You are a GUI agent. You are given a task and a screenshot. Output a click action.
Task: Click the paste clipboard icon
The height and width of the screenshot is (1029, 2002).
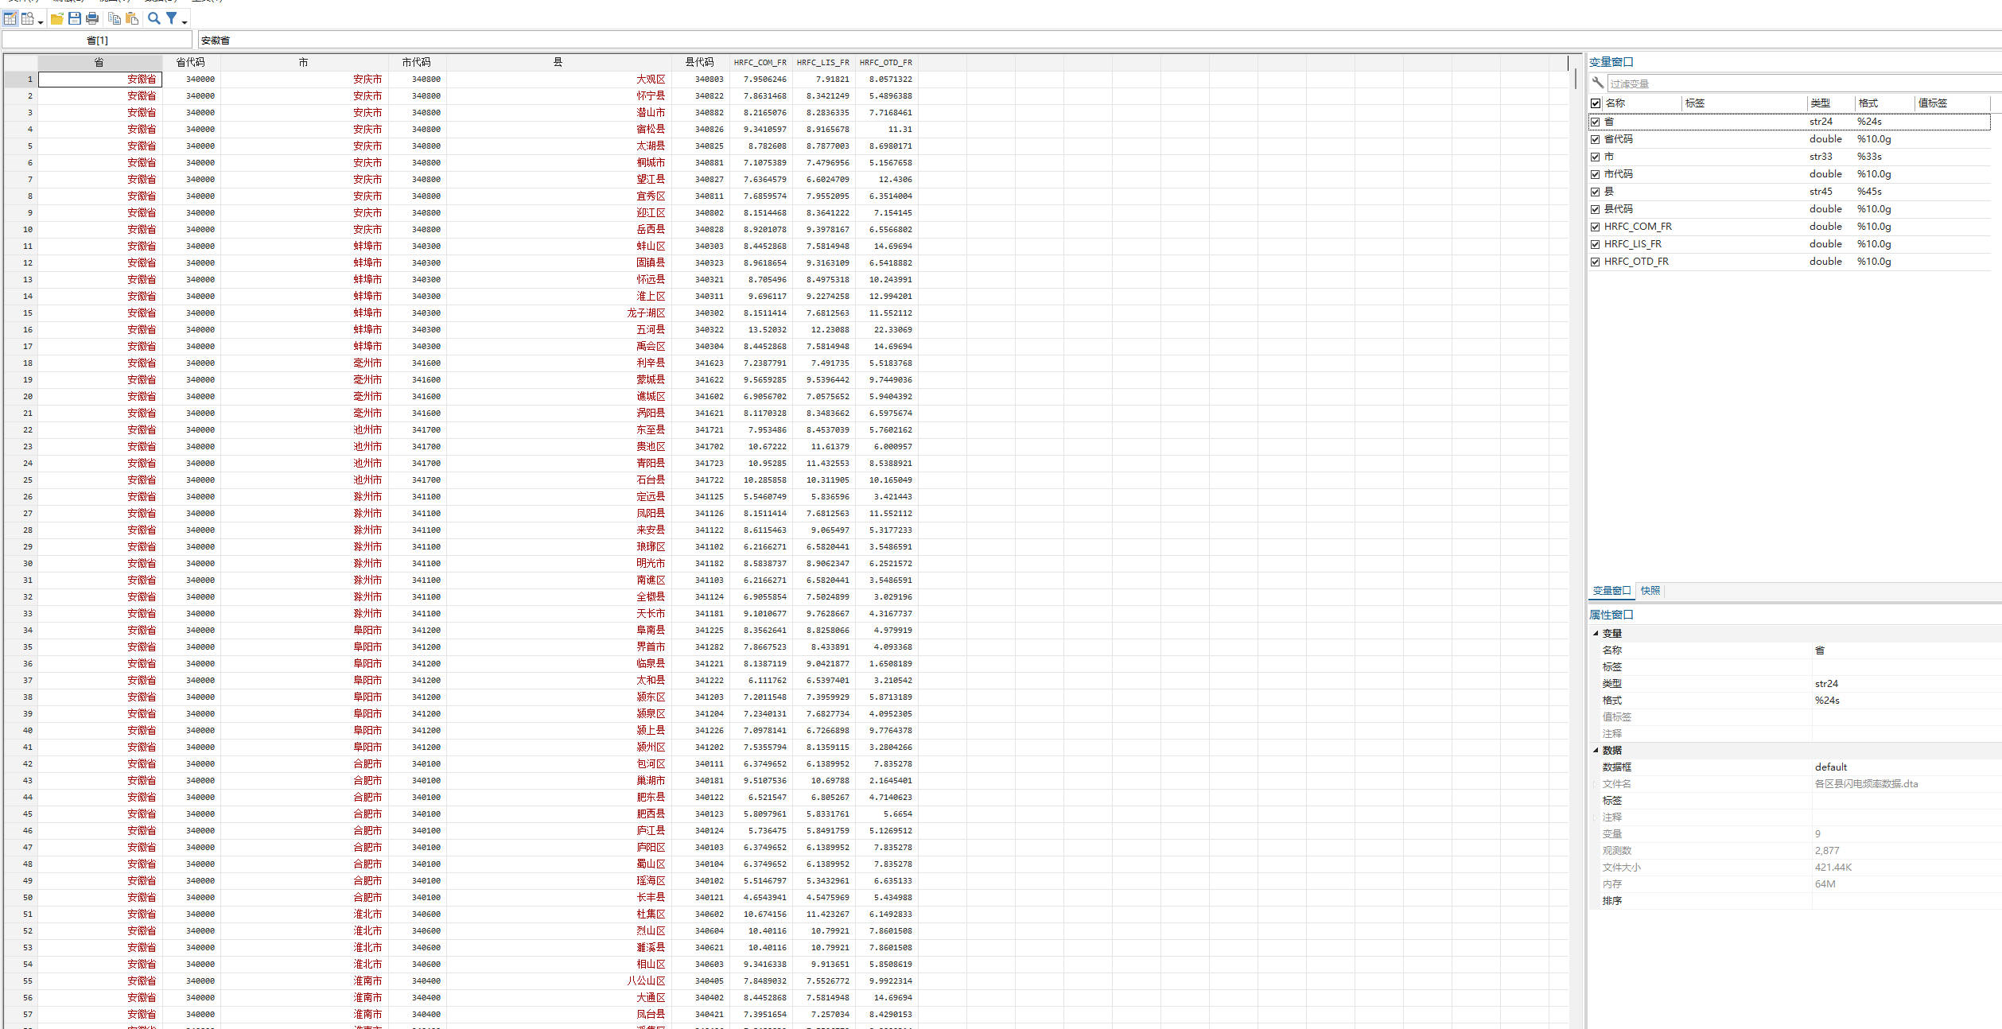tap(132, 18)
